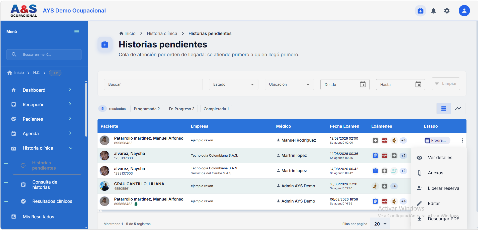The height and width of the screenshot is (230, 478).
Task: Click the home icon in the sidebar breadcrumb
Action: (10, 73)
